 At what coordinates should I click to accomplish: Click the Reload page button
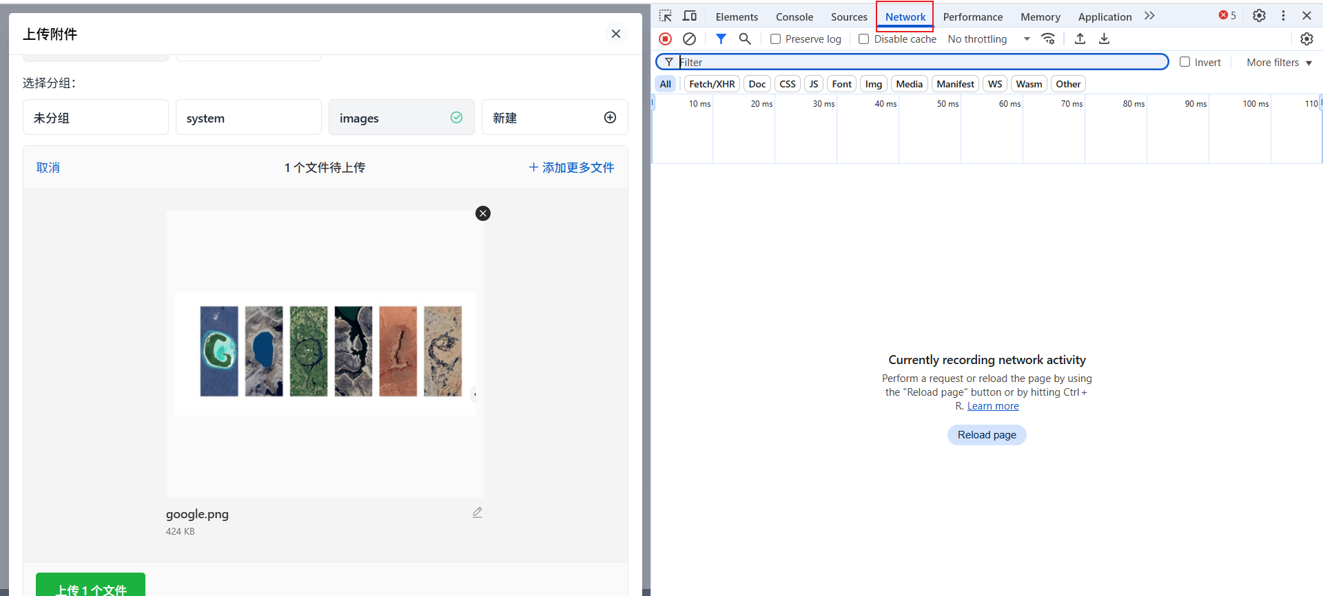click(986, 435)
